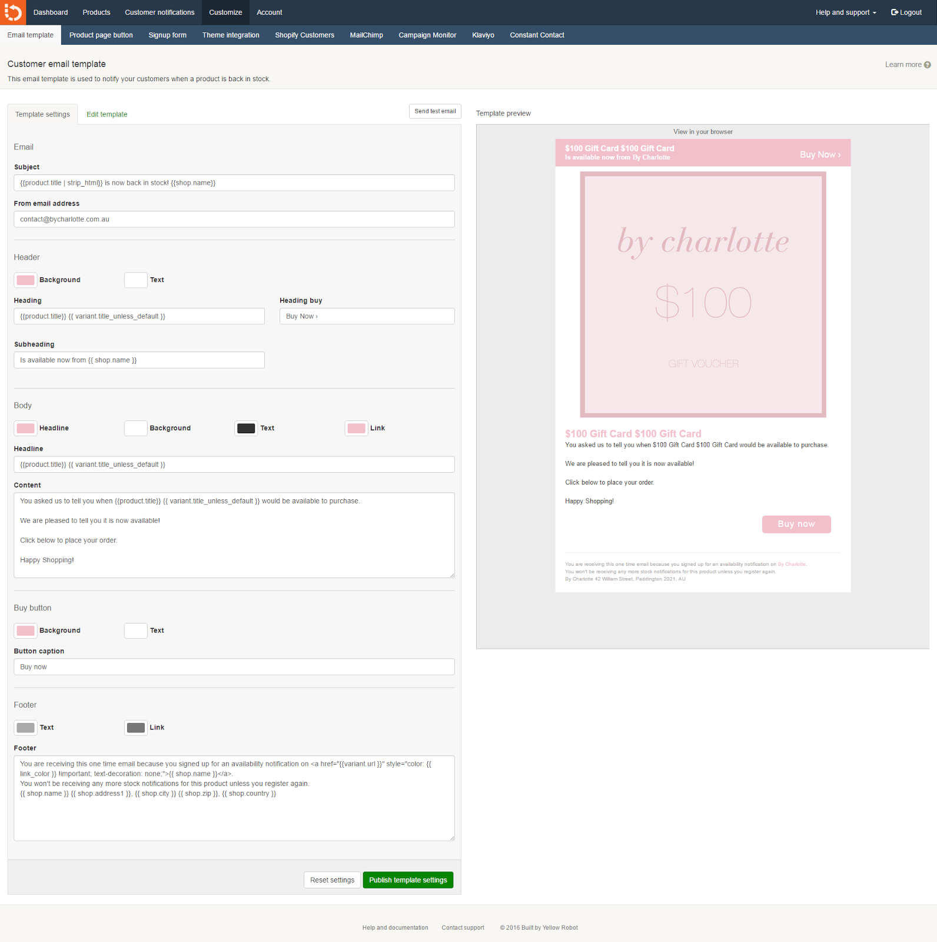Image resolution: width=937 pixels, height=942 pixels.
Task: Open the Customer notifications menu
Action: point(160,12)
